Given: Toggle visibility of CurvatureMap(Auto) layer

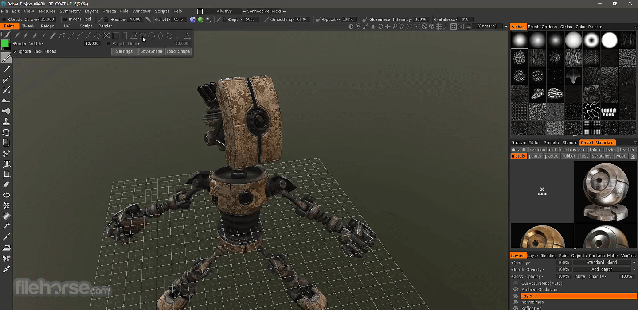Looking at the screenshot, I should pyautogui.click(x=516, y=283).
